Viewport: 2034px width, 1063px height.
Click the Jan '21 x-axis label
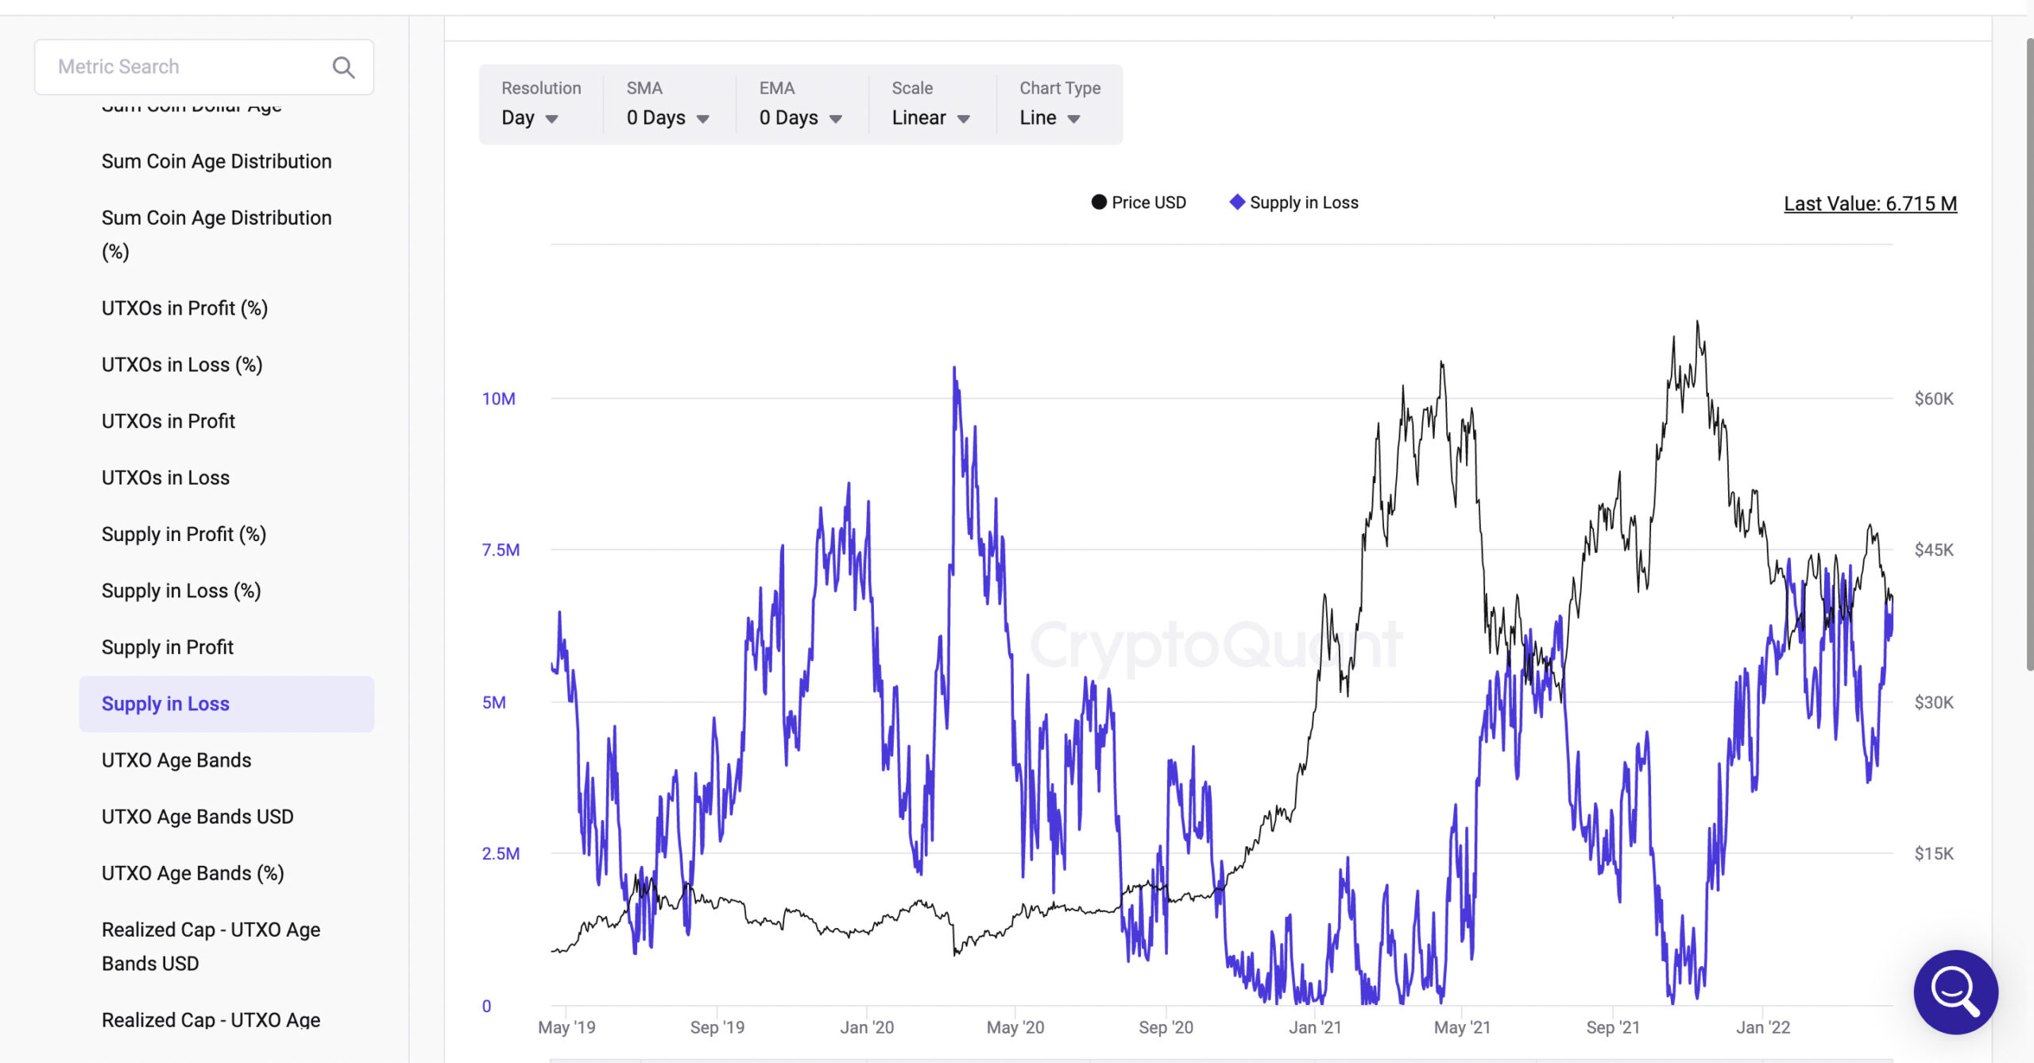tap(1315, 1027)
